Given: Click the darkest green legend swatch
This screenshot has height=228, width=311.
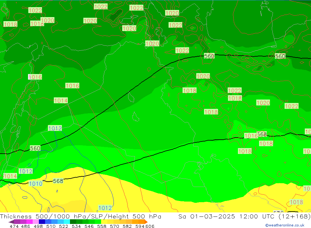Looking at the screenshot, I should click(72, 222).
